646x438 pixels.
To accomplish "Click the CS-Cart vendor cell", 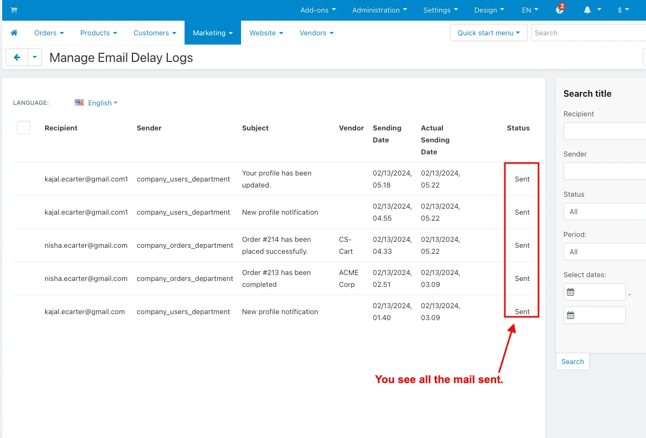I will (x=346, y=246).
